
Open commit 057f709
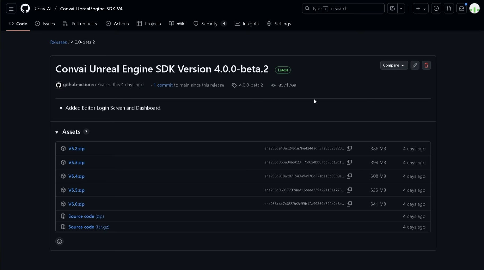(x=287, y=85)
